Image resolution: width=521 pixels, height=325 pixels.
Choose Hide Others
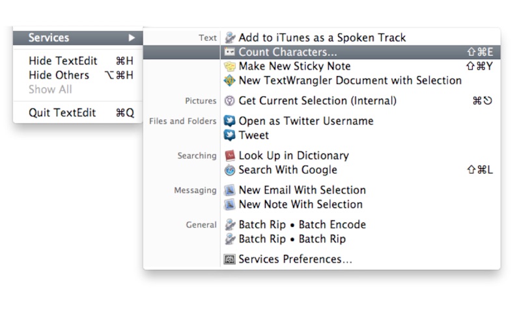click(x=77, y=75)
